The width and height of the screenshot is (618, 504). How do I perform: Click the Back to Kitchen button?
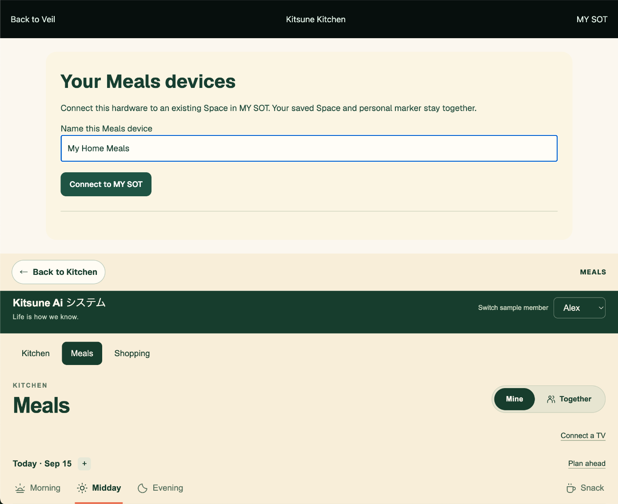coord(58,272)
